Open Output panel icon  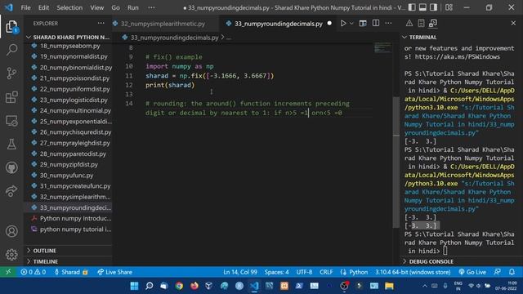click(421, 24)
